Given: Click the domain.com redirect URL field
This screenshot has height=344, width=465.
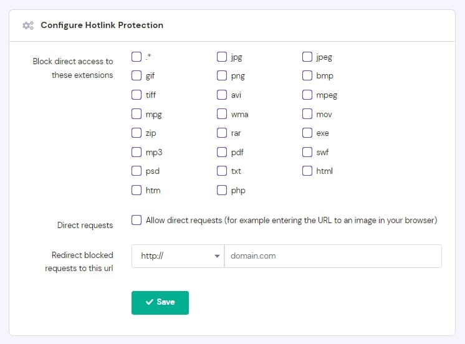Looking at the screenshot, I should tap(333, 256).
